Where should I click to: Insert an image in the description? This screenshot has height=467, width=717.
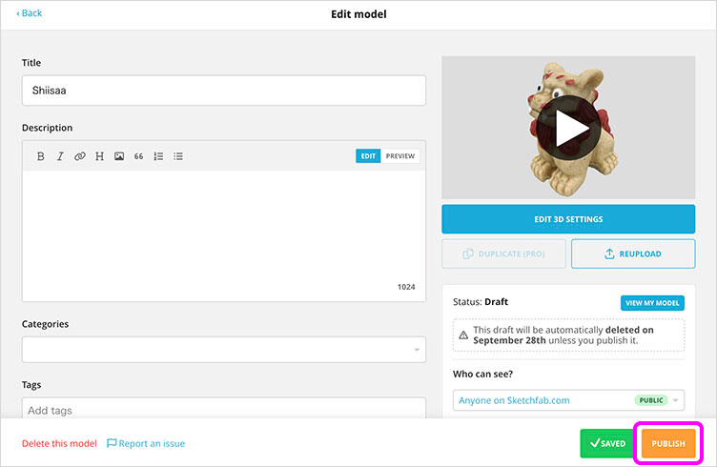pos(119,156)
